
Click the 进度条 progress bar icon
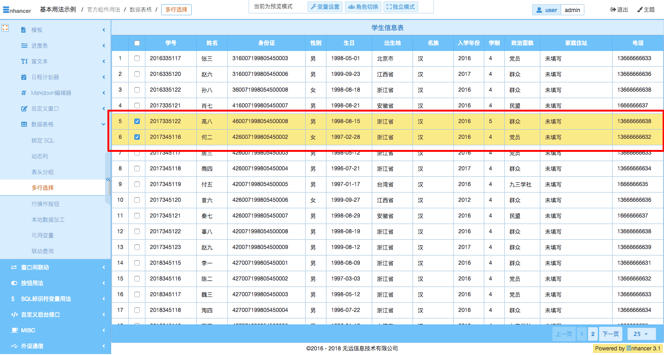click(24, 46)
